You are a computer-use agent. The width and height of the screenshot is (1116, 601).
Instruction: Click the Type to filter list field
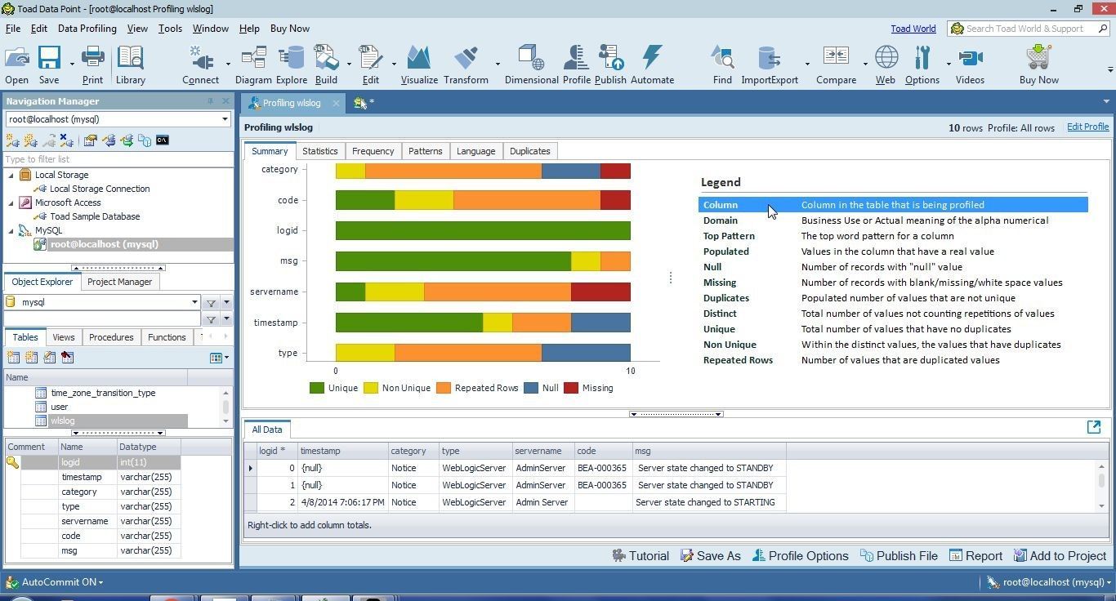pos(118,159)
